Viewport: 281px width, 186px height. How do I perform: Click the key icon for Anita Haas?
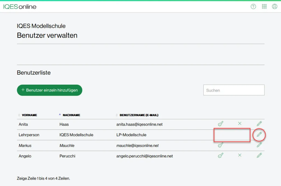click(221, 124)
